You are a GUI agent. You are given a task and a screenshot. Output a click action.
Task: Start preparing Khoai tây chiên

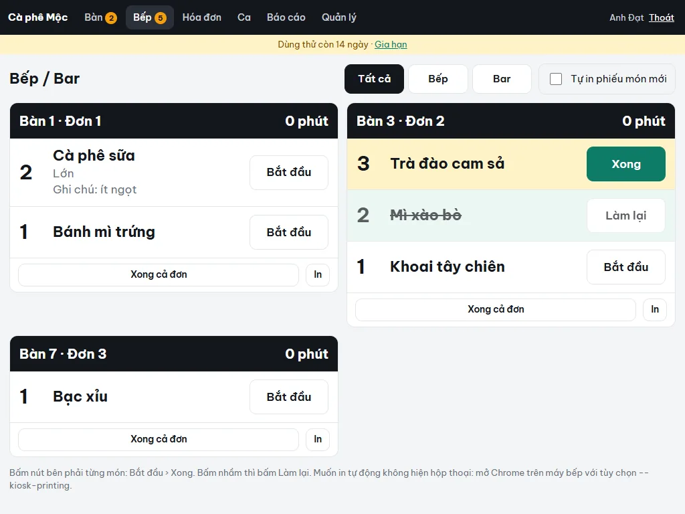(626, 267)
